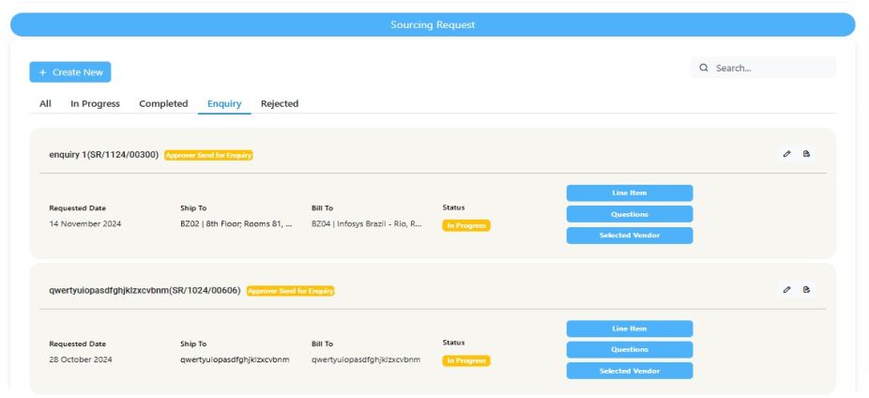Open the In Progress tab
Screen dimensions: 869x398
pos(95,103)
